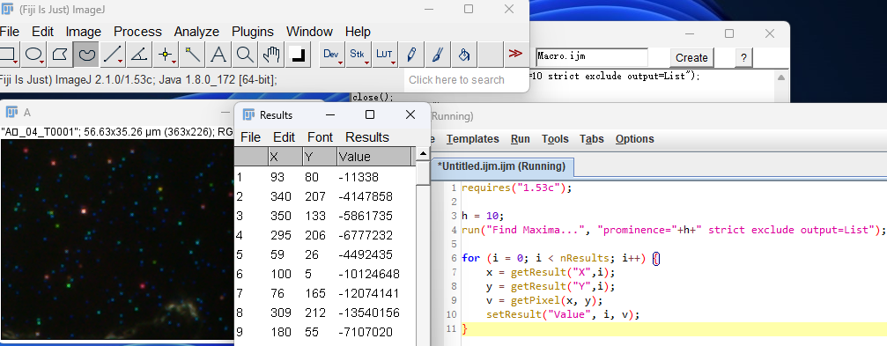
Task: Click the ? help button
Action: (x=744, y=58)
